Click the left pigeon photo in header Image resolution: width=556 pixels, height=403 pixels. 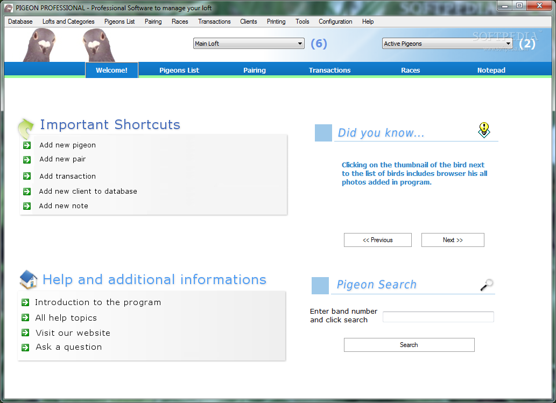[x=40, y=45]
